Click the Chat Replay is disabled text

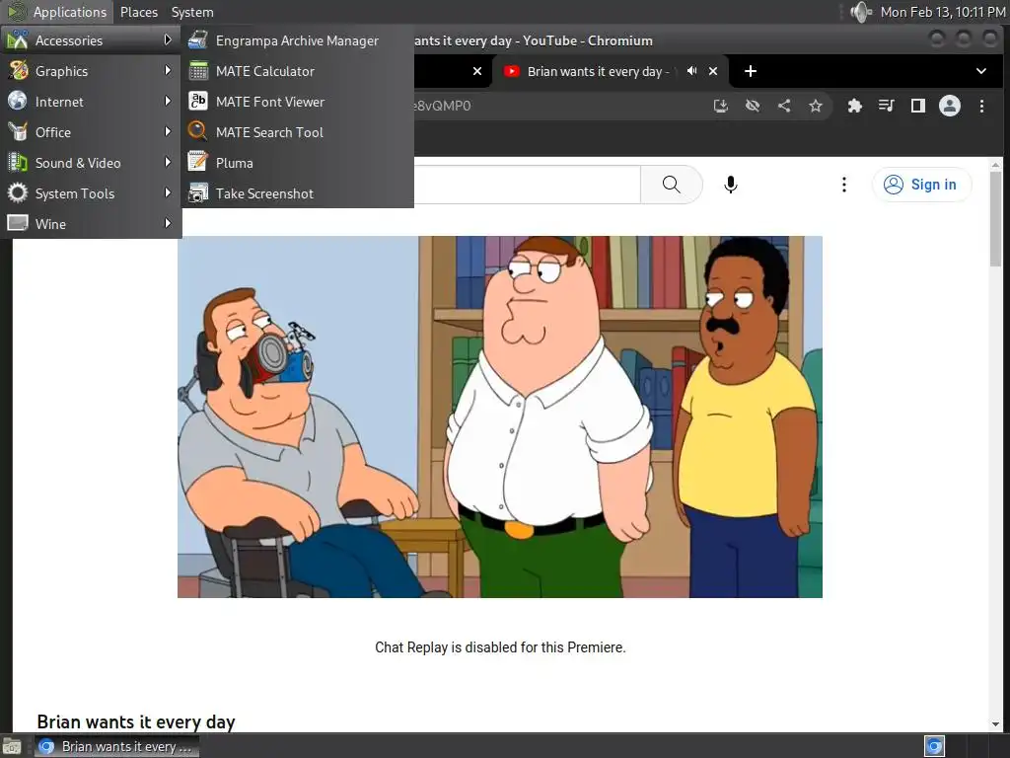tap(500, 647)
